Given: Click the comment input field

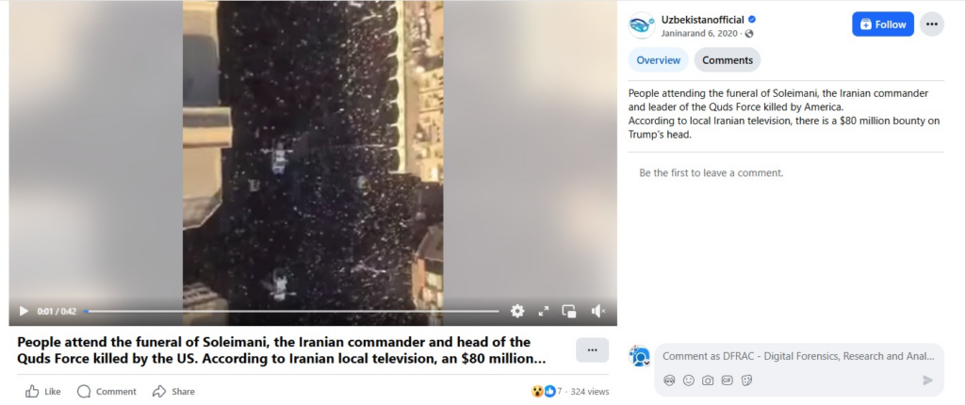Looking at the screenshot, I should tap(798, 356).
